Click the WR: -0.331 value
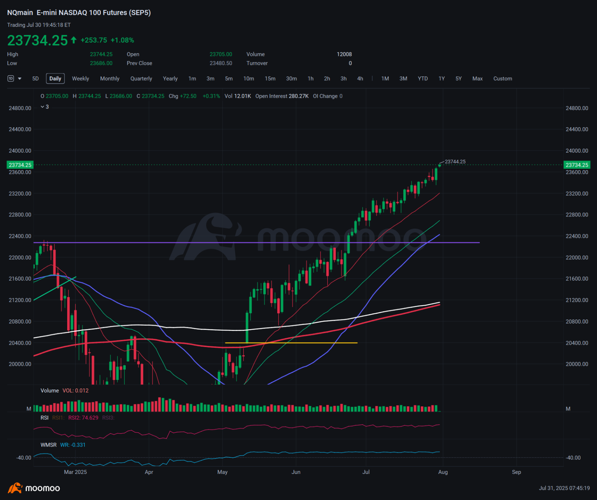The width and height of the screenshot is (597, 500). click(73, 445)
